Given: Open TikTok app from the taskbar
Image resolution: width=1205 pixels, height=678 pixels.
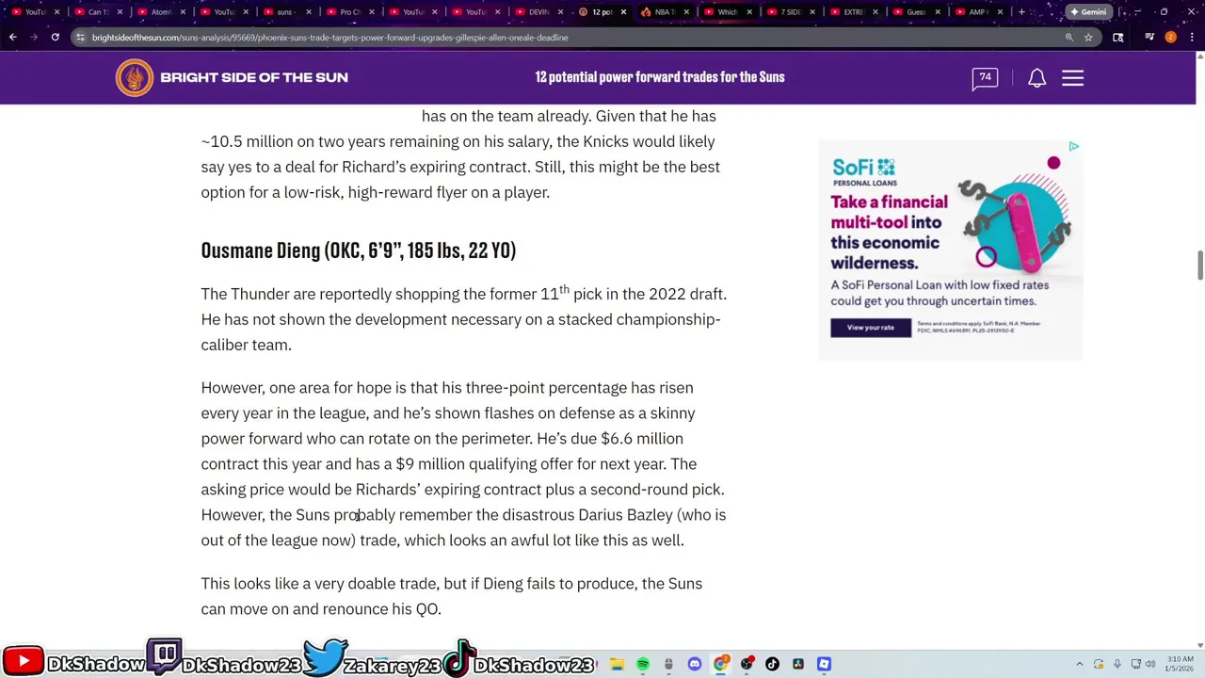Looking at the screenshot, I should 772,664.
